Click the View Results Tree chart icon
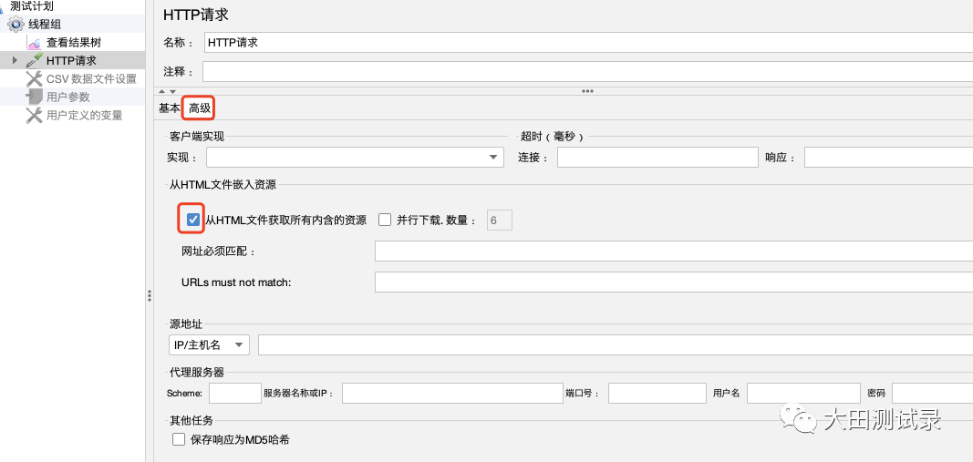973x462 pixels. point(34,44)
